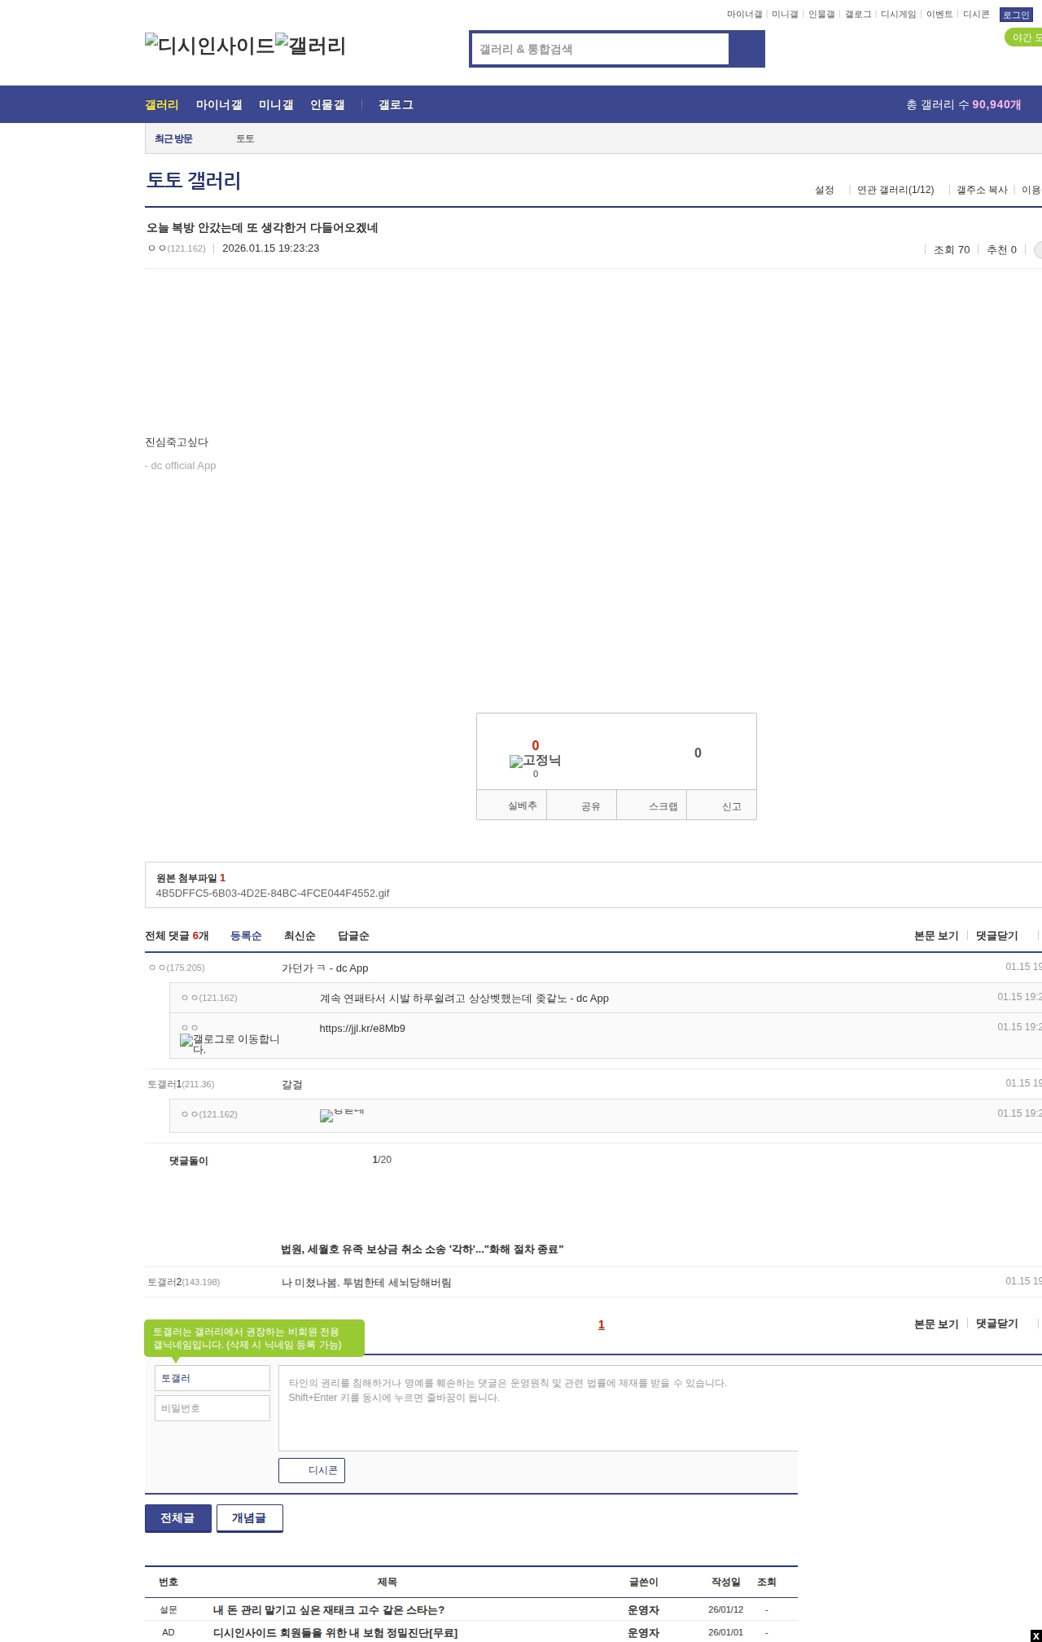Click the DCInside logo image

pyautogui.click(x=210, y=46)
